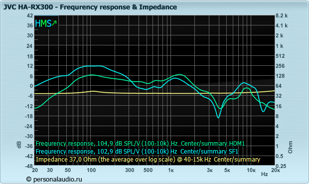This screenshot has width=309, height=184.
Task: Click the 'Hz' axis unit label
Action: point(265,174)
